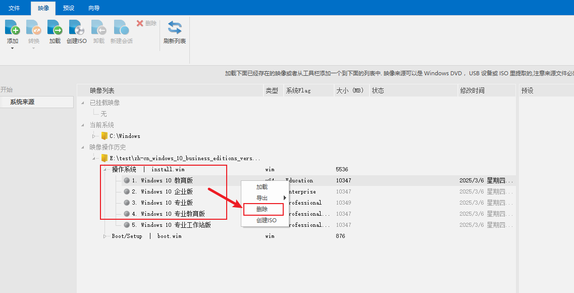
Task: Click the 状态 column header
Action: click(x=413, y=90)
